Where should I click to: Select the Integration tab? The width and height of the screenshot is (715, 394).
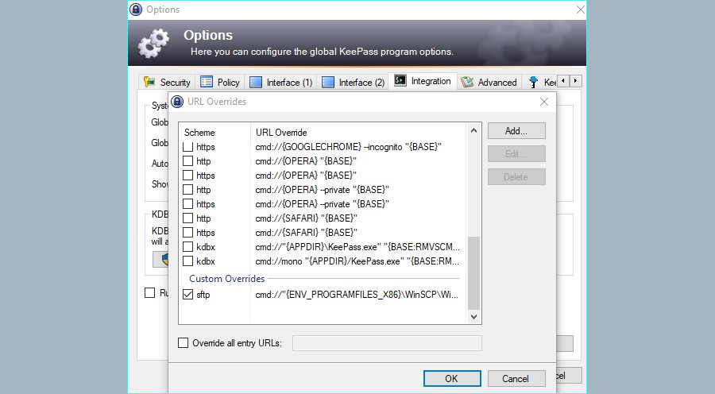point(423,81)
